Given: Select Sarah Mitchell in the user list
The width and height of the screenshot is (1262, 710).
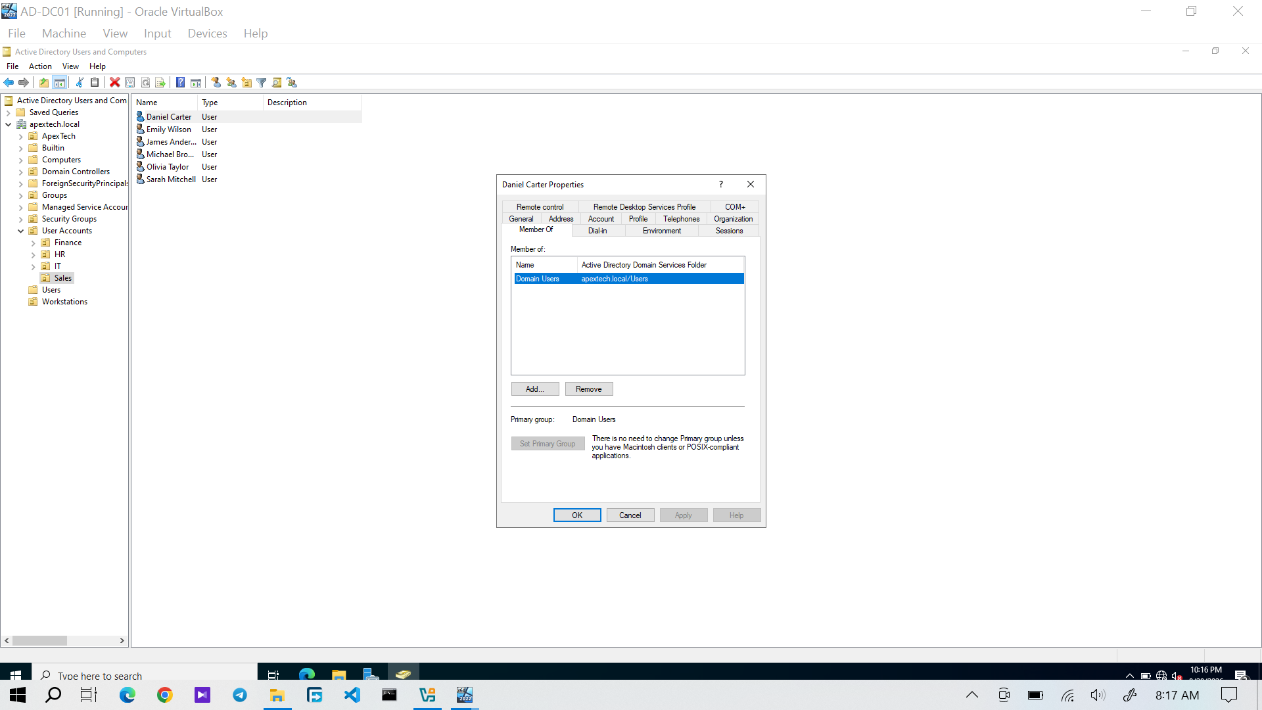Looking at the screenshot, I should (x=171, y=179).
